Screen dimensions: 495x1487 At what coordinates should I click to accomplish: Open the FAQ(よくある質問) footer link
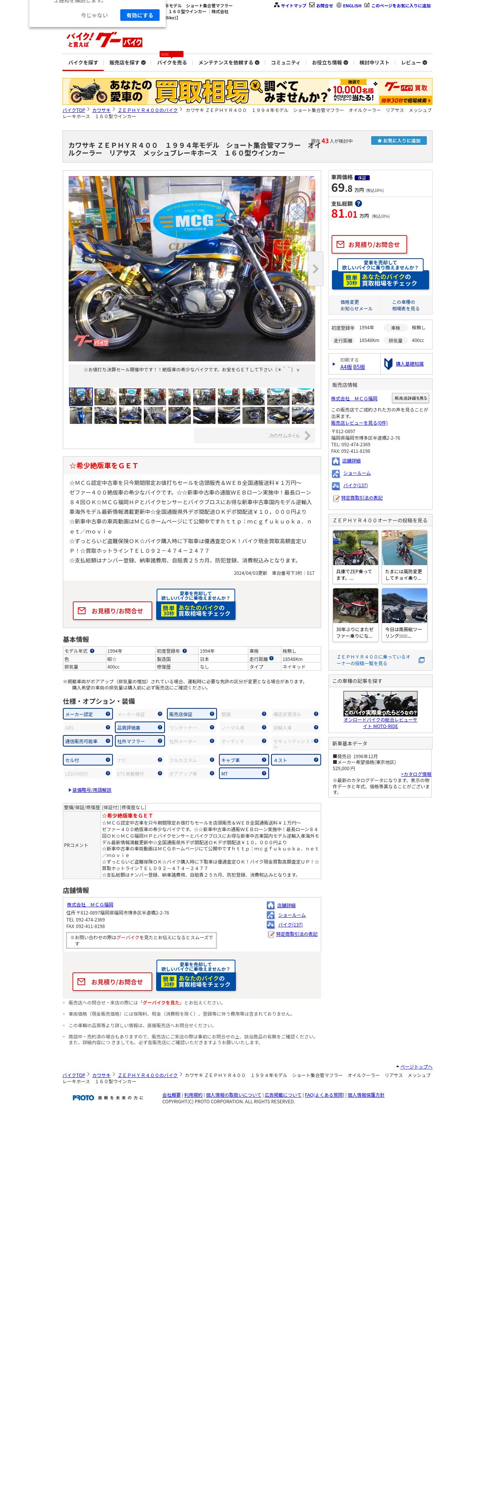[324, 1094]
